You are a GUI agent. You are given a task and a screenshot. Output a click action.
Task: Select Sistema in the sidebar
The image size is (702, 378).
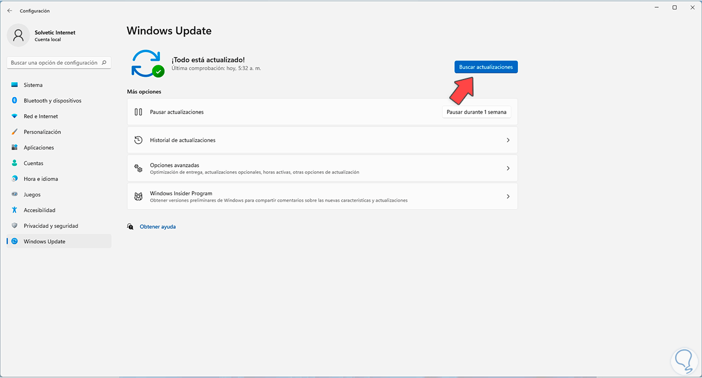click(59, 85)
